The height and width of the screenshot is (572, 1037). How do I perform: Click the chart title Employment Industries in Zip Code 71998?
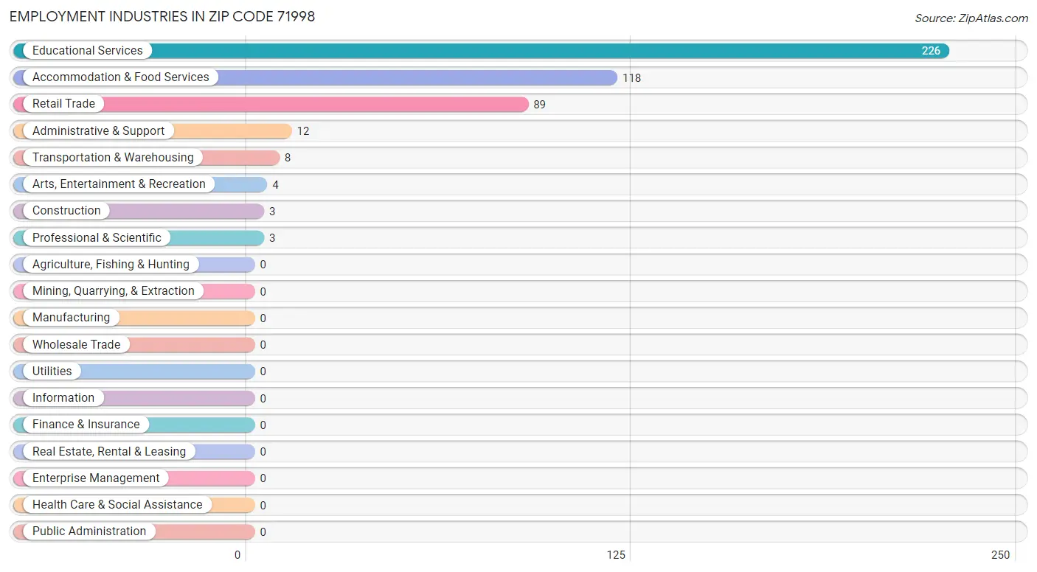tap(162, 16)
